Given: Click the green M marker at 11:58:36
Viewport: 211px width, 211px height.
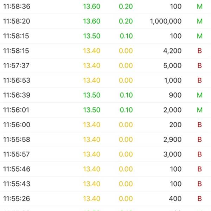Looking at the screenshot, I should [200, 7].
